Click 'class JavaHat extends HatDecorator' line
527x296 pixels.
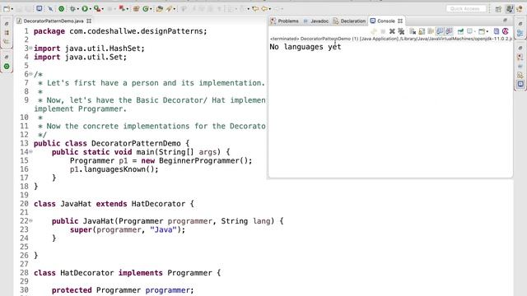(114, 204)
